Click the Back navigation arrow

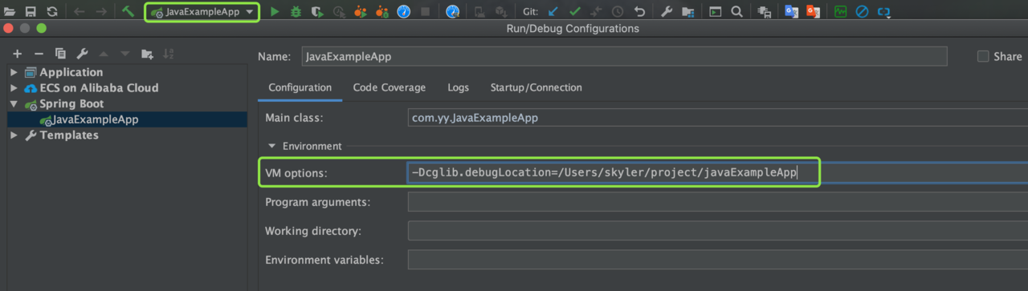tap(79, 11)
